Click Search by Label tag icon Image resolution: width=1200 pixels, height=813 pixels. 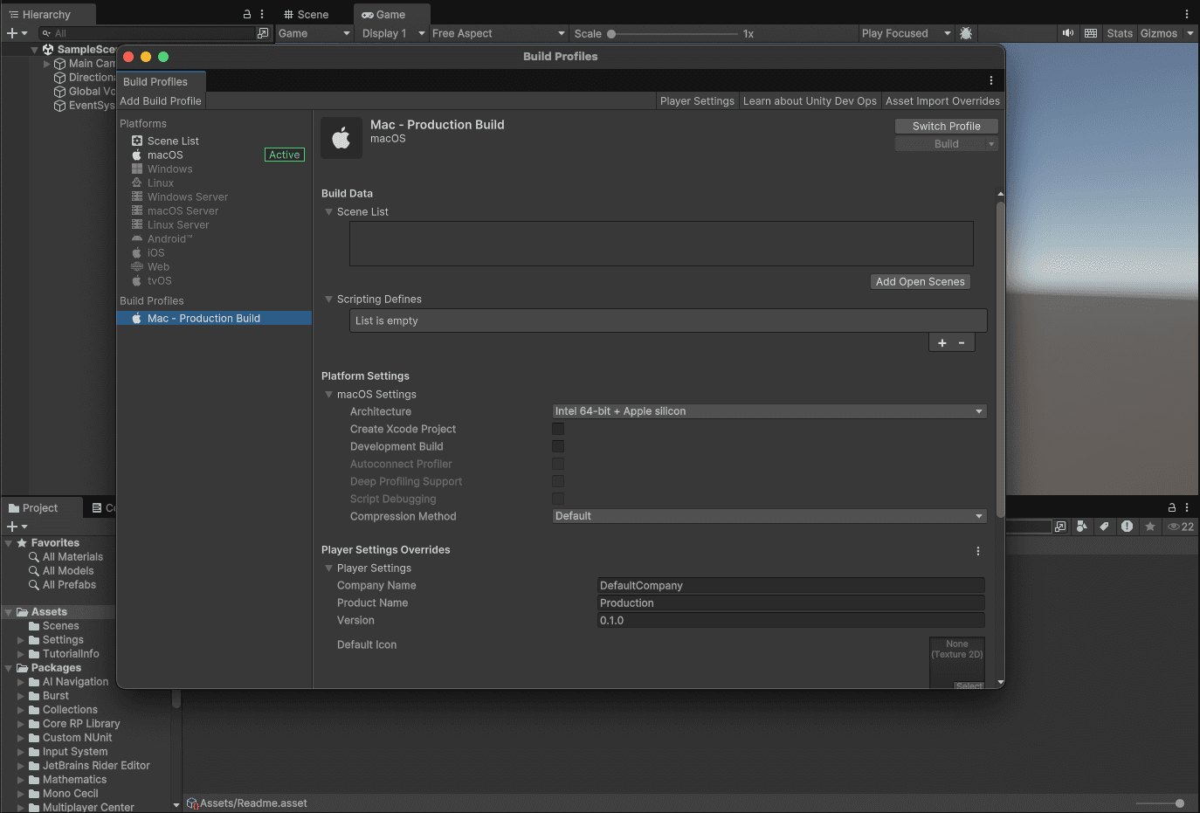pyautogui.click(x=1104, y=527)
